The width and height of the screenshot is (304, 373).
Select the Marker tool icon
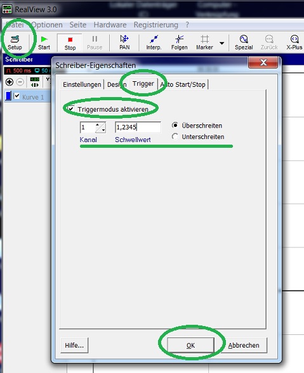(204, 43)
